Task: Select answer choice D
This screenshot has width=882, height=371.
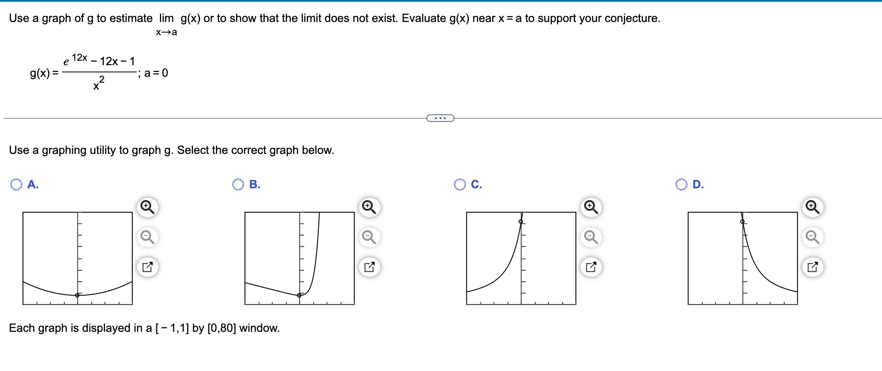Action: pos(682,184)
